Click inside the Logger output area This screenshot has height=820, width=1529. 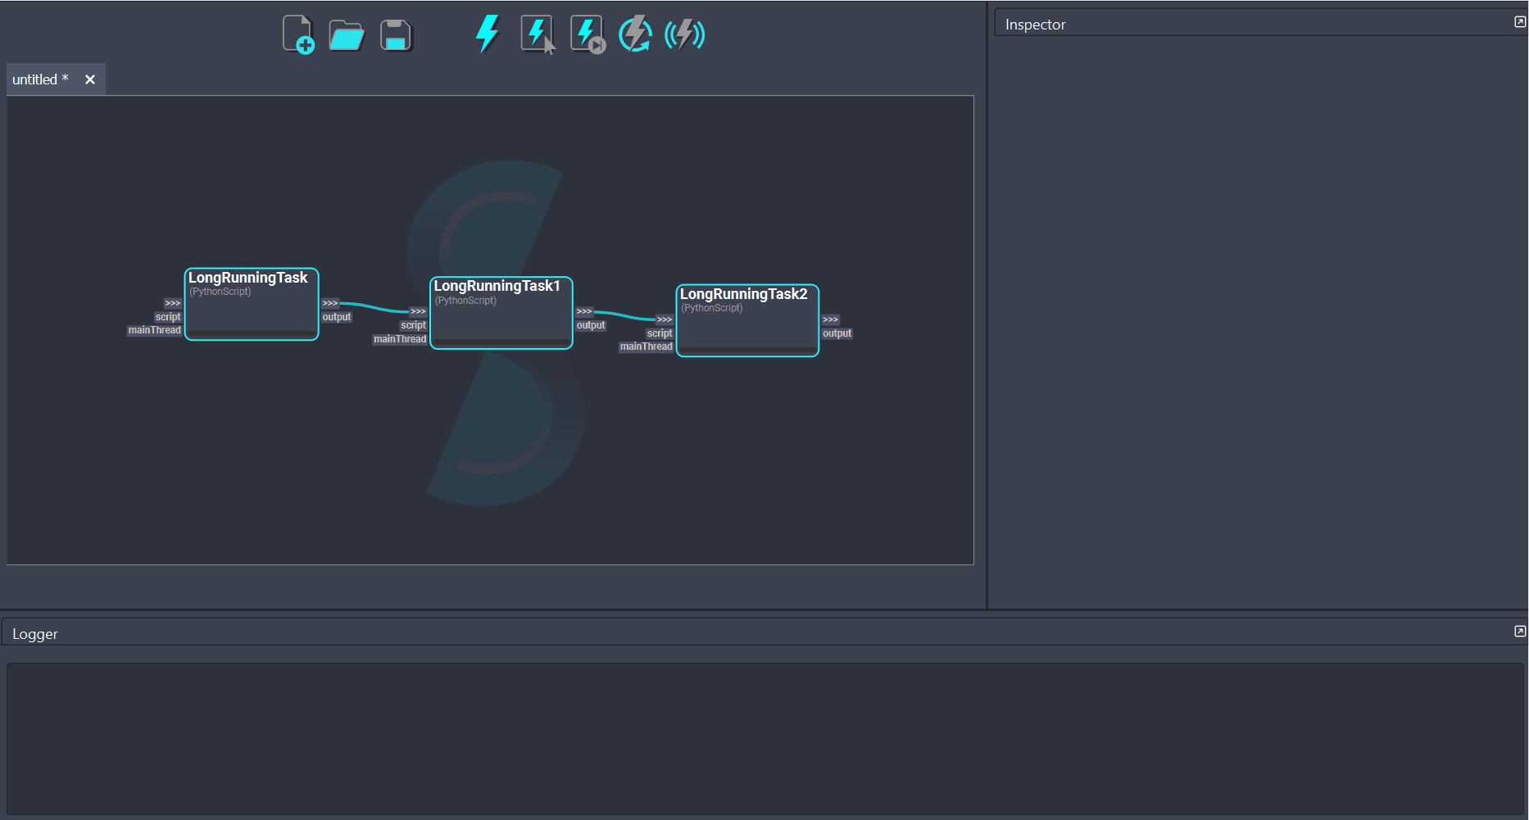(x=764, y=737)
